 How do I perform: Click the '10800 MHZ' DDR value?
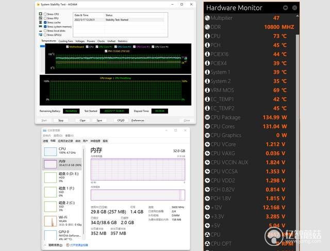pos(279,27)
